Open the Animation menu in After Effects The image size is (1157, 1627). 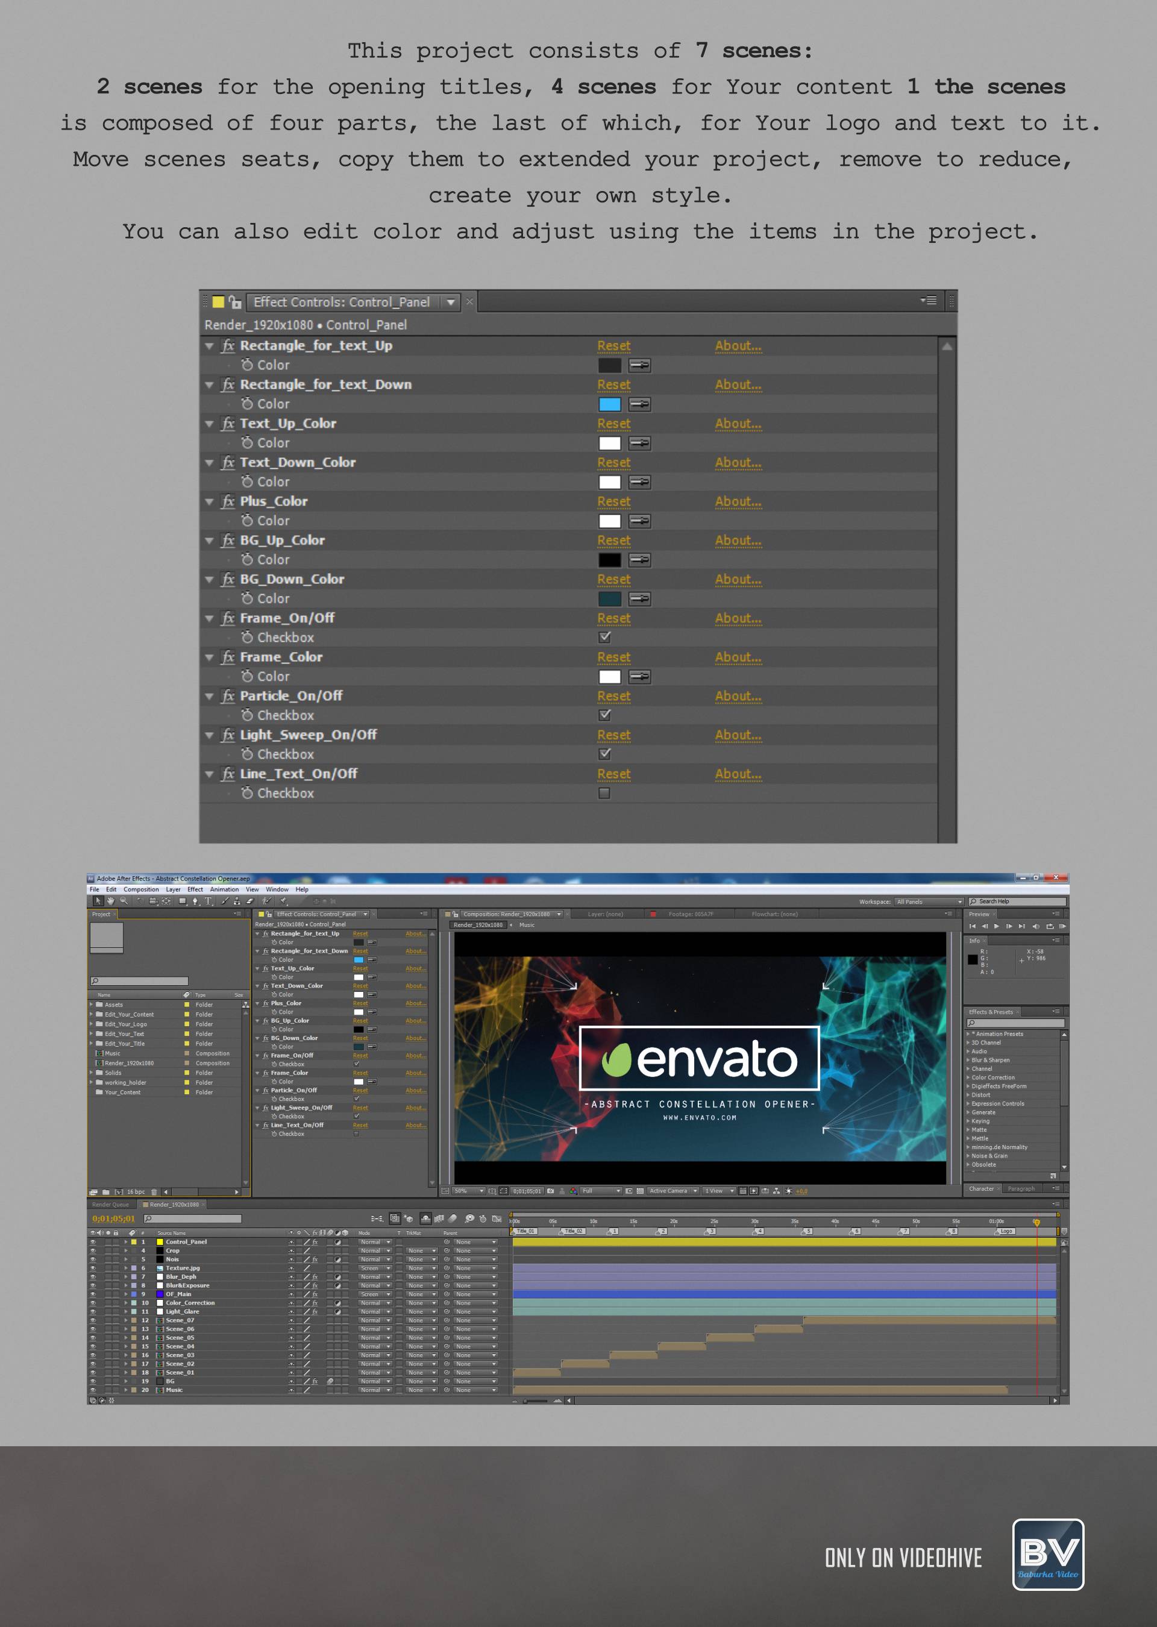[x=224, y=889]
